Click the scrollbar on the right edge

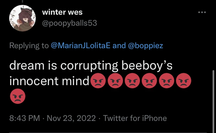click(x=214, y=97)
